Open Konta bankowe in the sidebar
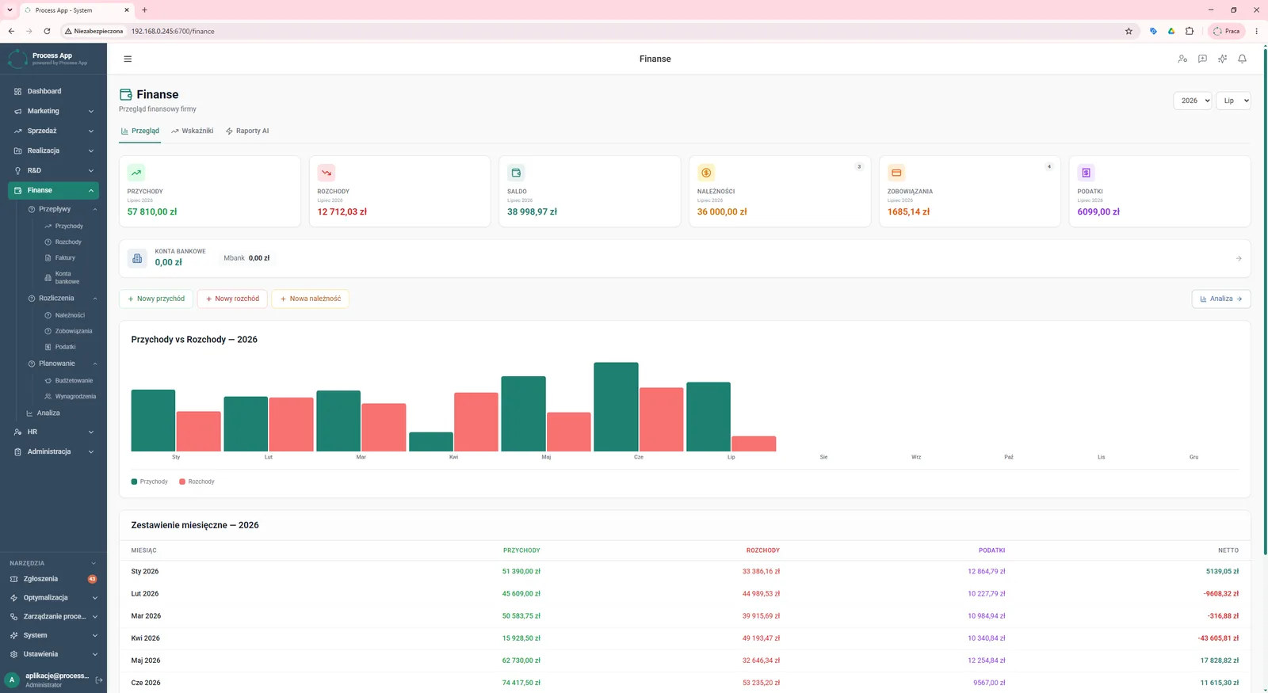Viewport: 1268px width, 693px height. tap(67, 277)
